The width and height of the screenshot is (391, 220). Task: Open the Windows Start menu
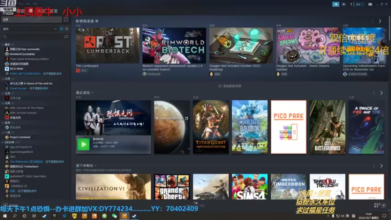tap(5, 216)
